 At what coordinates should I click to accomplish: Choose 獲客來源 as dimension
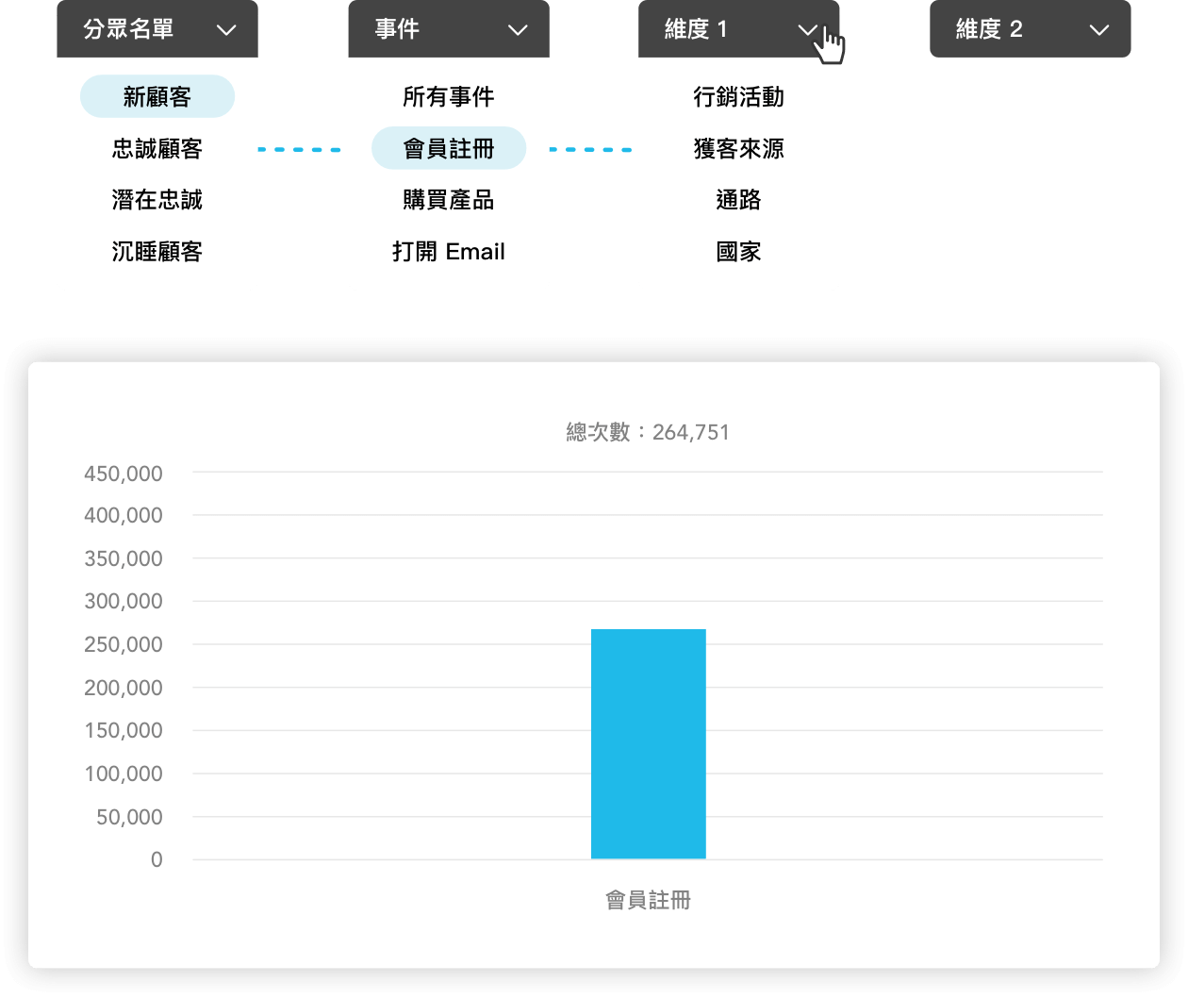(x=739, y=149)
